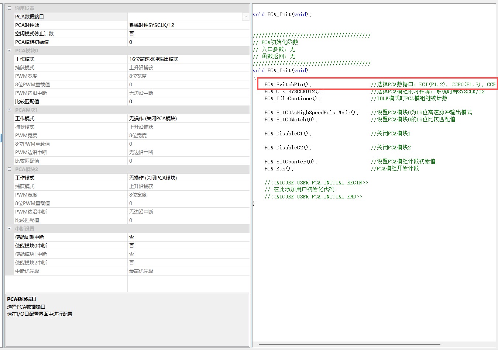Image resolution: width=498 pixels, height=350 pixels.
Task: Toggle the 使能模块0中断 value
Action: pos(188,246)
